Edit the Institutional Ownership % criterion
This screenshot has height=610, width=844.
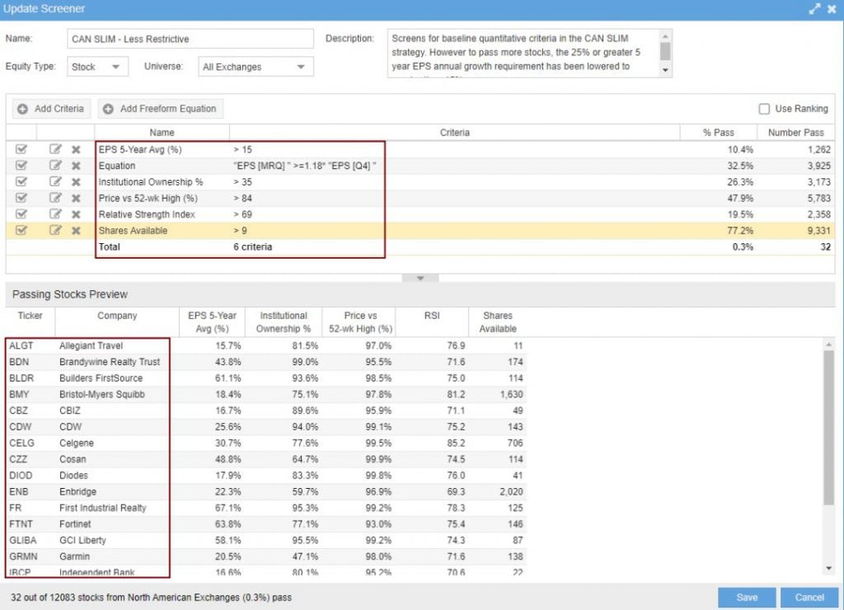pos(55,181)
